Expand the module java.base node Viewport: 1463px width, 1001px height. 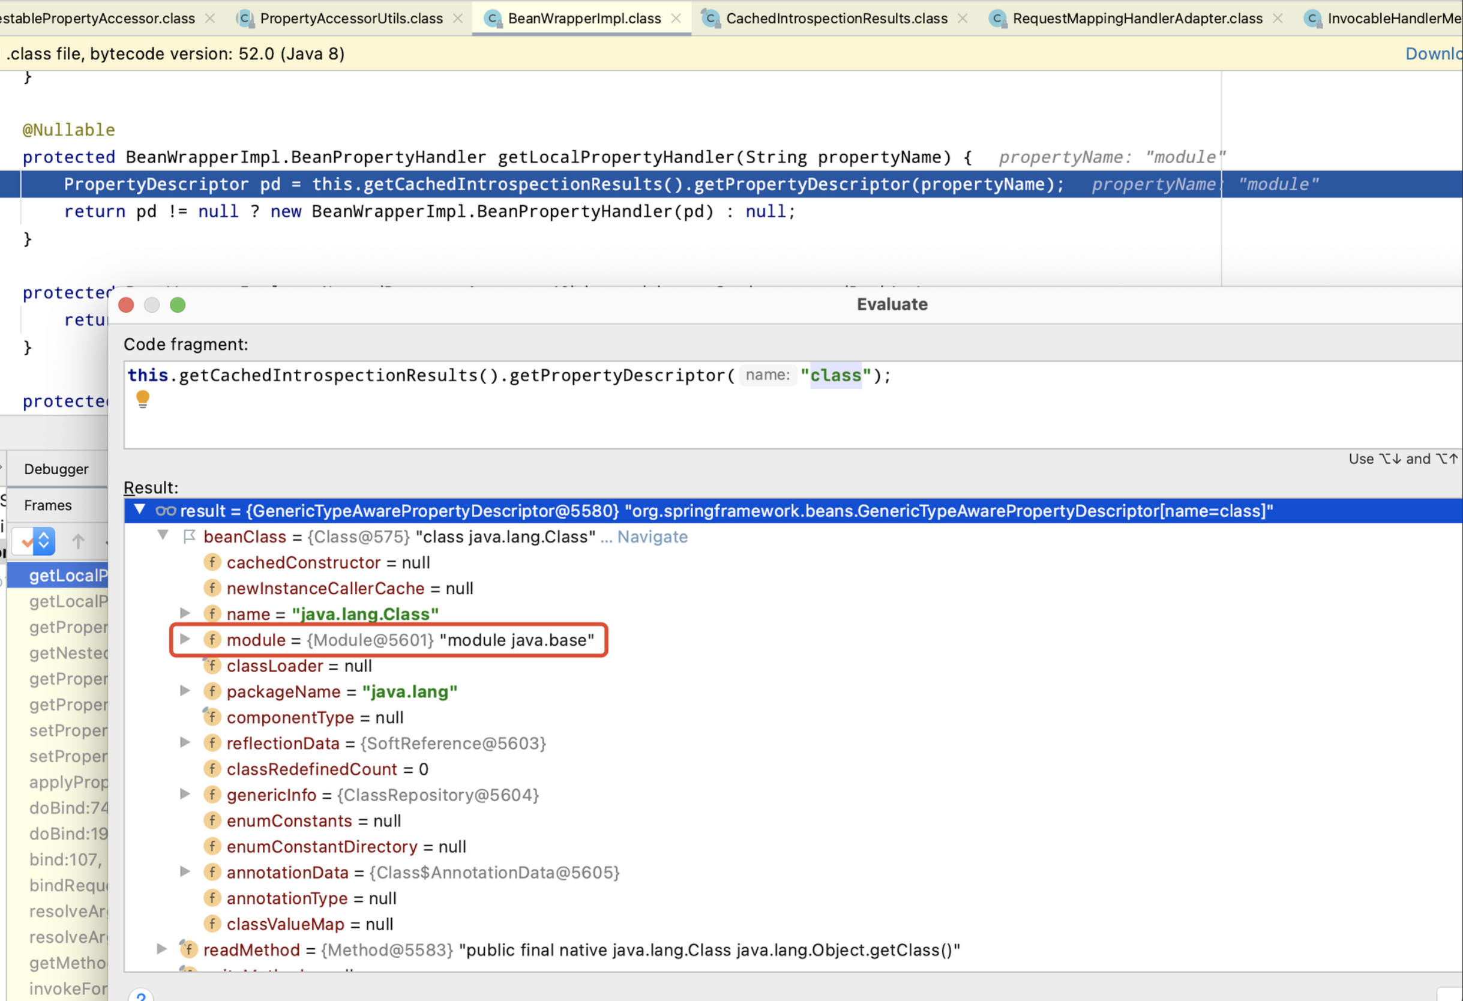(x=185, y=639)
